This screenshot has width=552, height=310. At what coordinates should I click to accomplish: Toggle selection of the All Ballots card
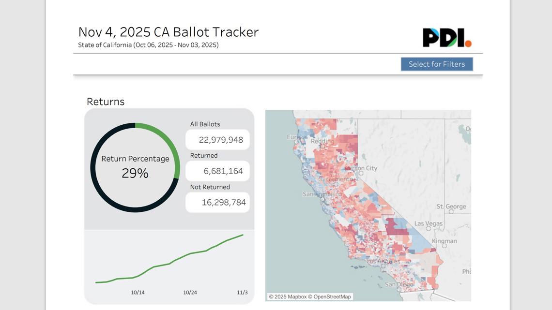pos(217,139)
